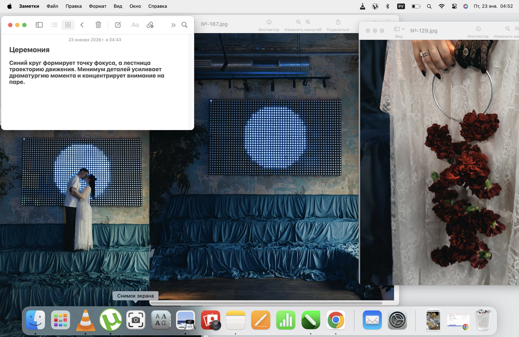Toggle the Notes sidebar panel

click(39, 25)
